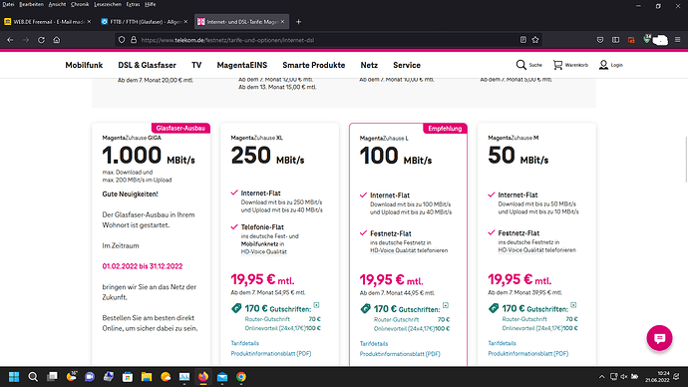Toggle reader view icon in address bar
688x387 pixels.
point(523,40)
